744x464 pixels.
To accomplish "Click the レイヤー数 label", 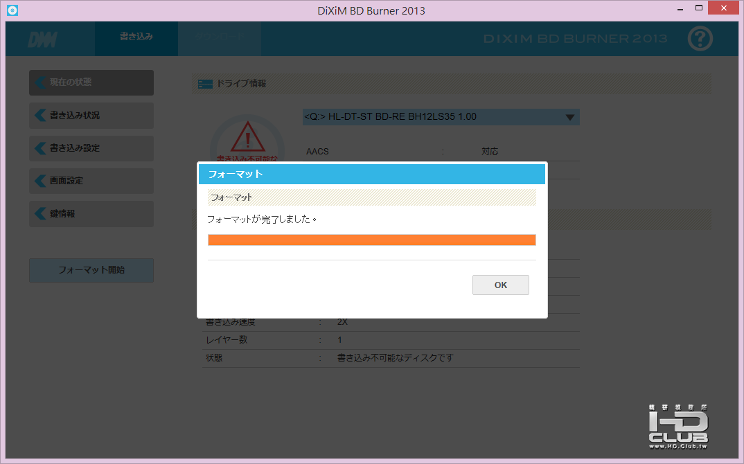I will coord(227,340).
